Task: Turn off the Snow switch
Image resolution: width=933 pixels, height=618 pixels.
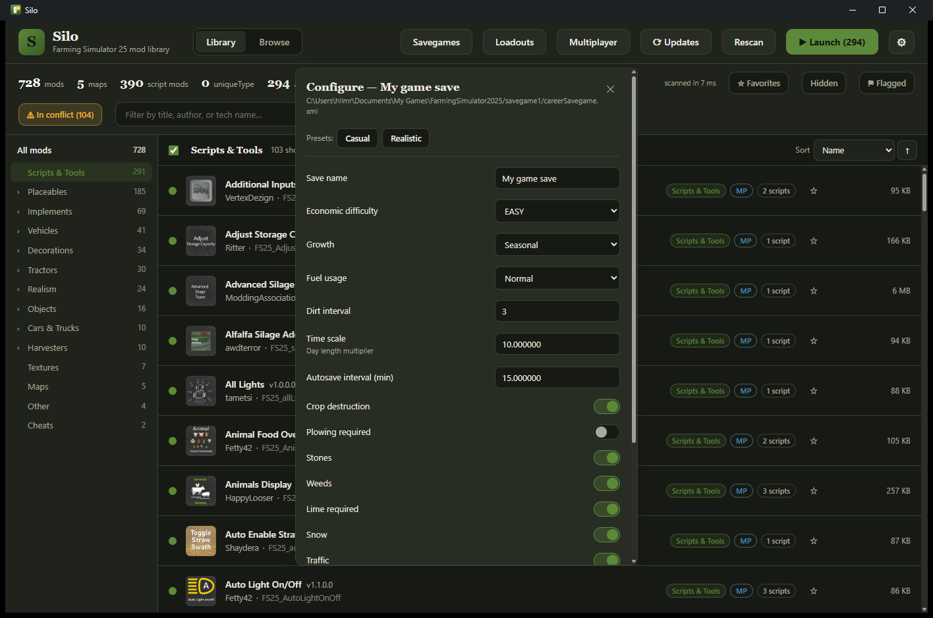Action: coord(606,535)
